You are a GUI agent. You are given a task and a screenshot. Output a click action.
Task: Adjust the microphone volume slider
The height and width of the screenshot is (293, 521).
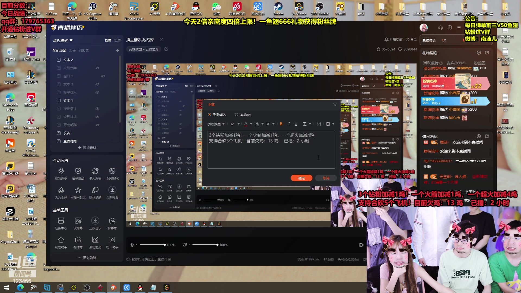[x=152, y=245]
